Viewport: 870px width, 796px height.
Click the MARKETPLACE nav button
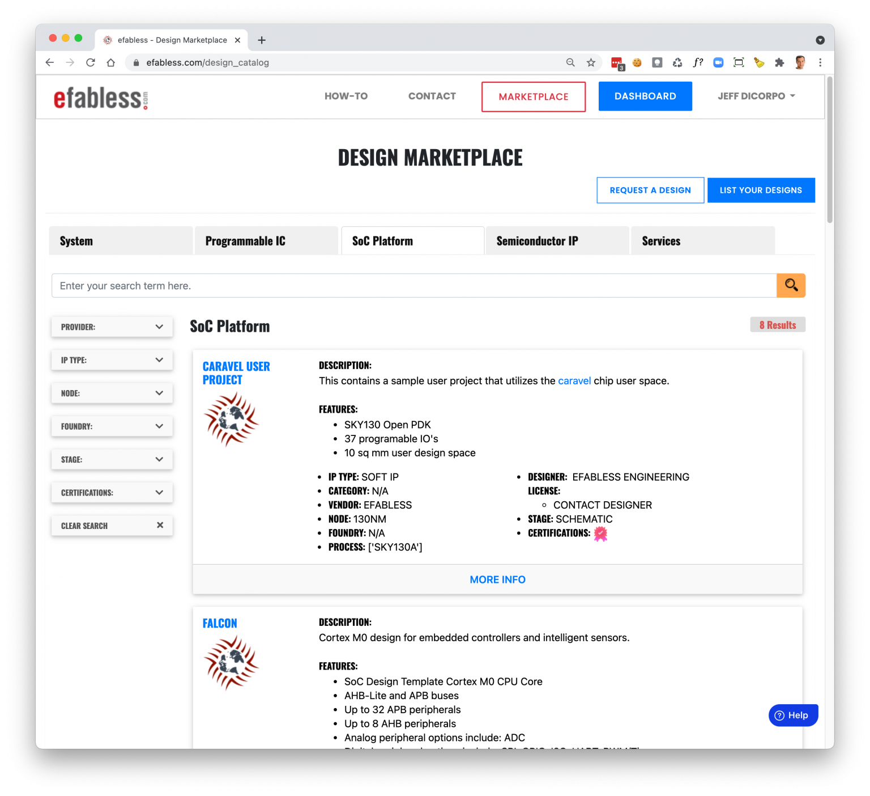pos(534,97)
